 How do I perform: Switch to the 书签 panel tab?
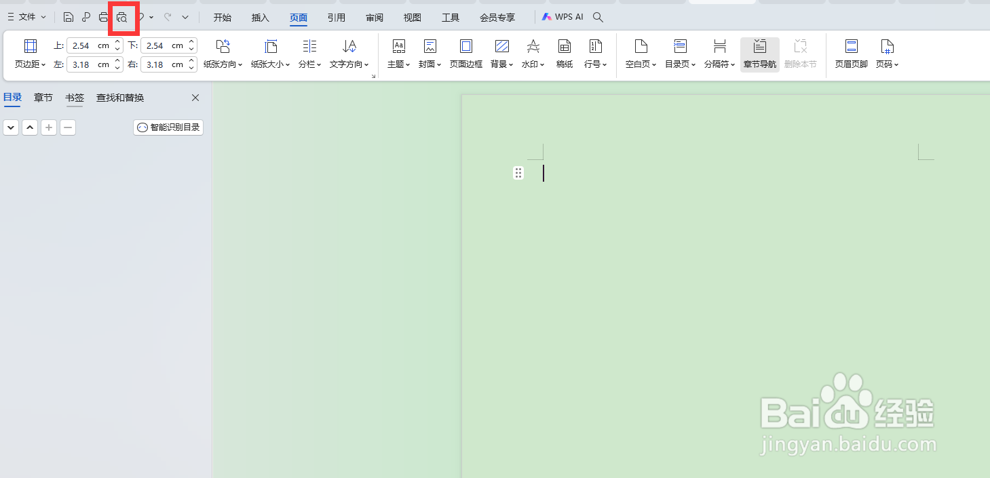click(x=75, y=98)
